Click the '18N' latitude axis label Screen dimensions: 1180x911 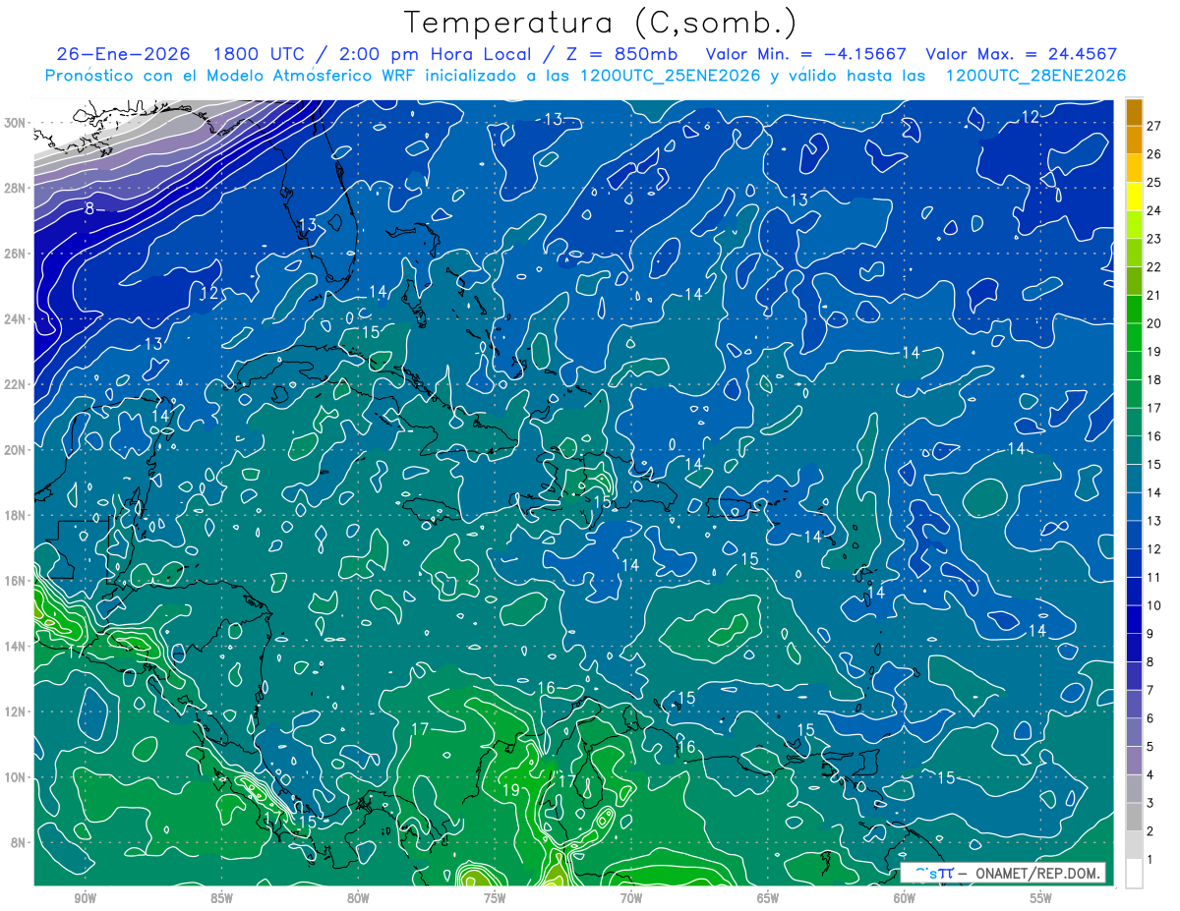[x=16, y=515]
